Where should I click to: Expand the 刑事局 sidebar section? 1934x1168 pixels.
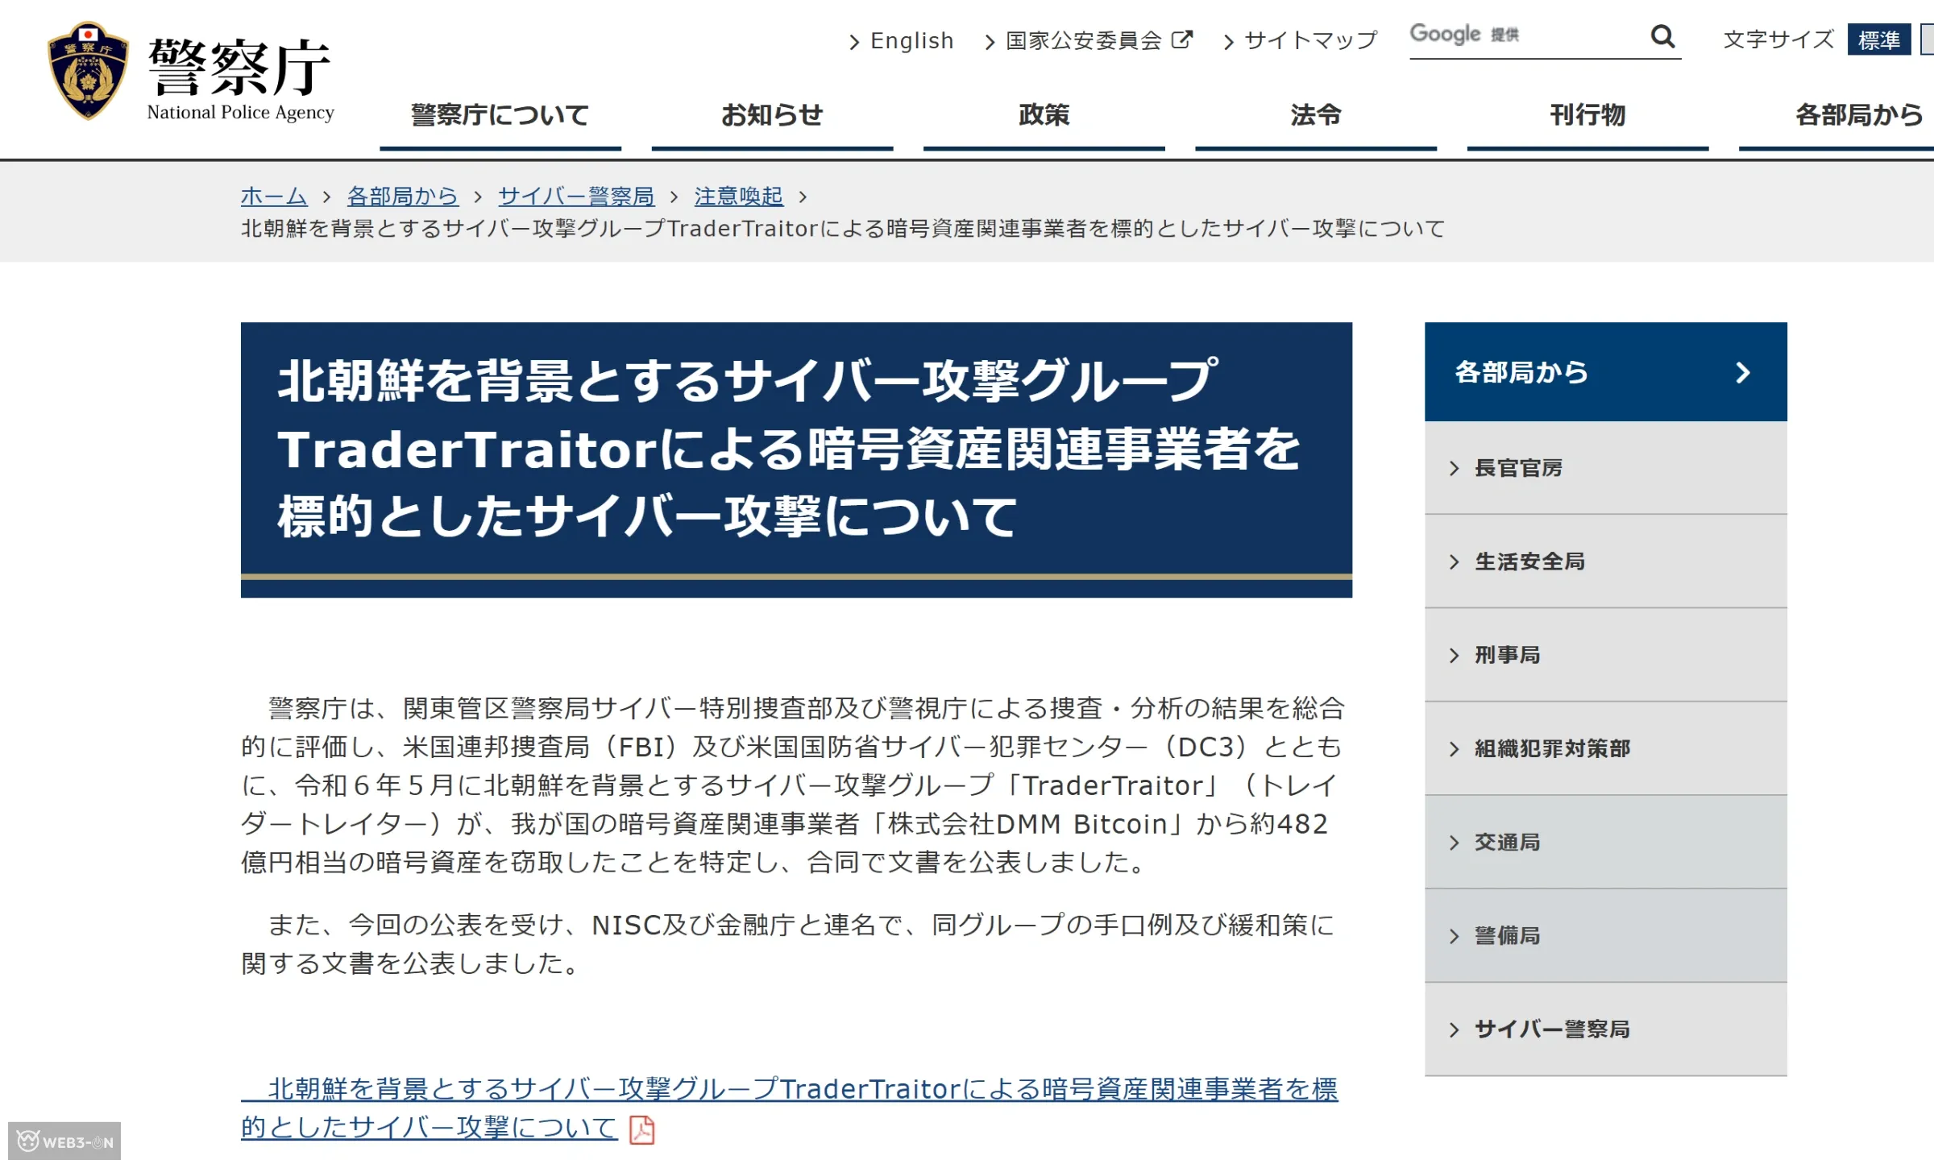coord(1455,655)
